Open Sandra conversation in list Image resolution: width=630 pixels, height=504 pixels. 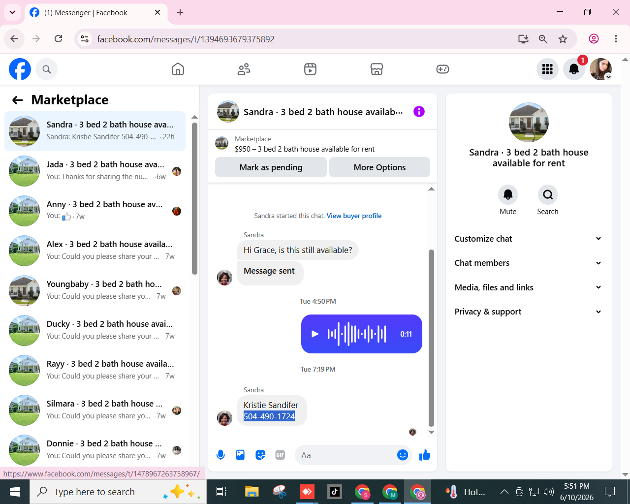tap(95, 131)
